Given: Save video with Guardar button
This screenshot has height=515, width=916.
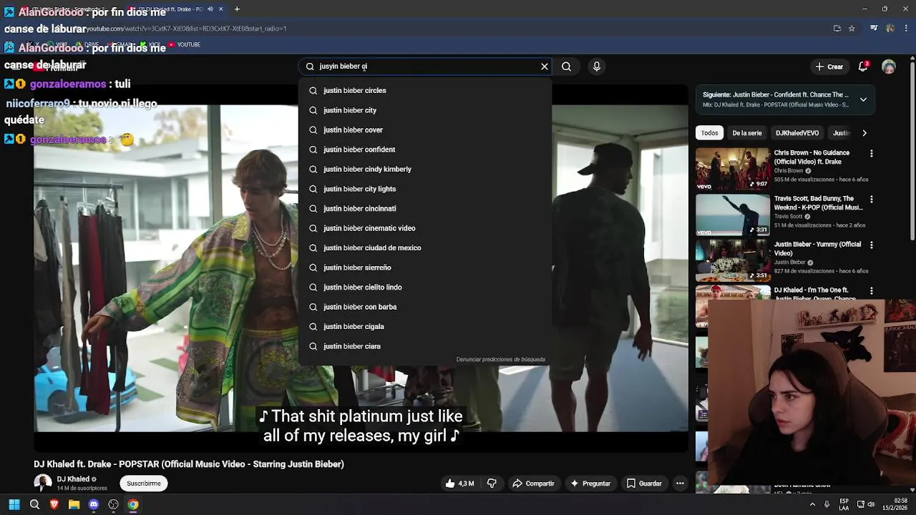Looking at the screenshot, I should tap(644, 484).
